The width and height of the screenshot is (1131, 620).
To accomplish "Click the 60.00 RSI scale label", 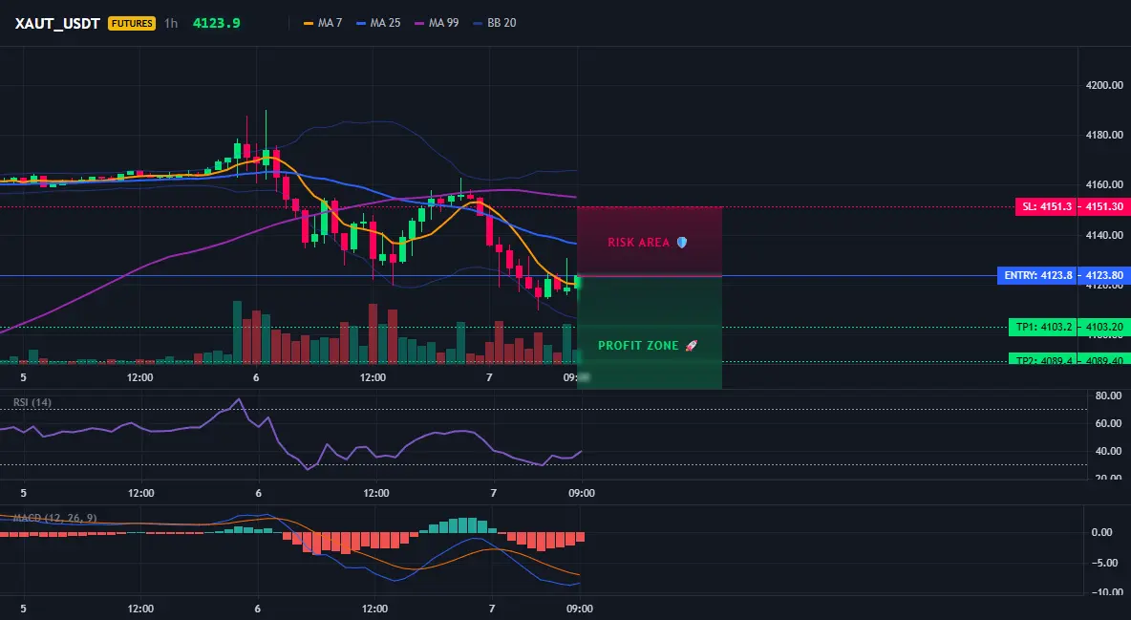I will [x=1108, y=423].
